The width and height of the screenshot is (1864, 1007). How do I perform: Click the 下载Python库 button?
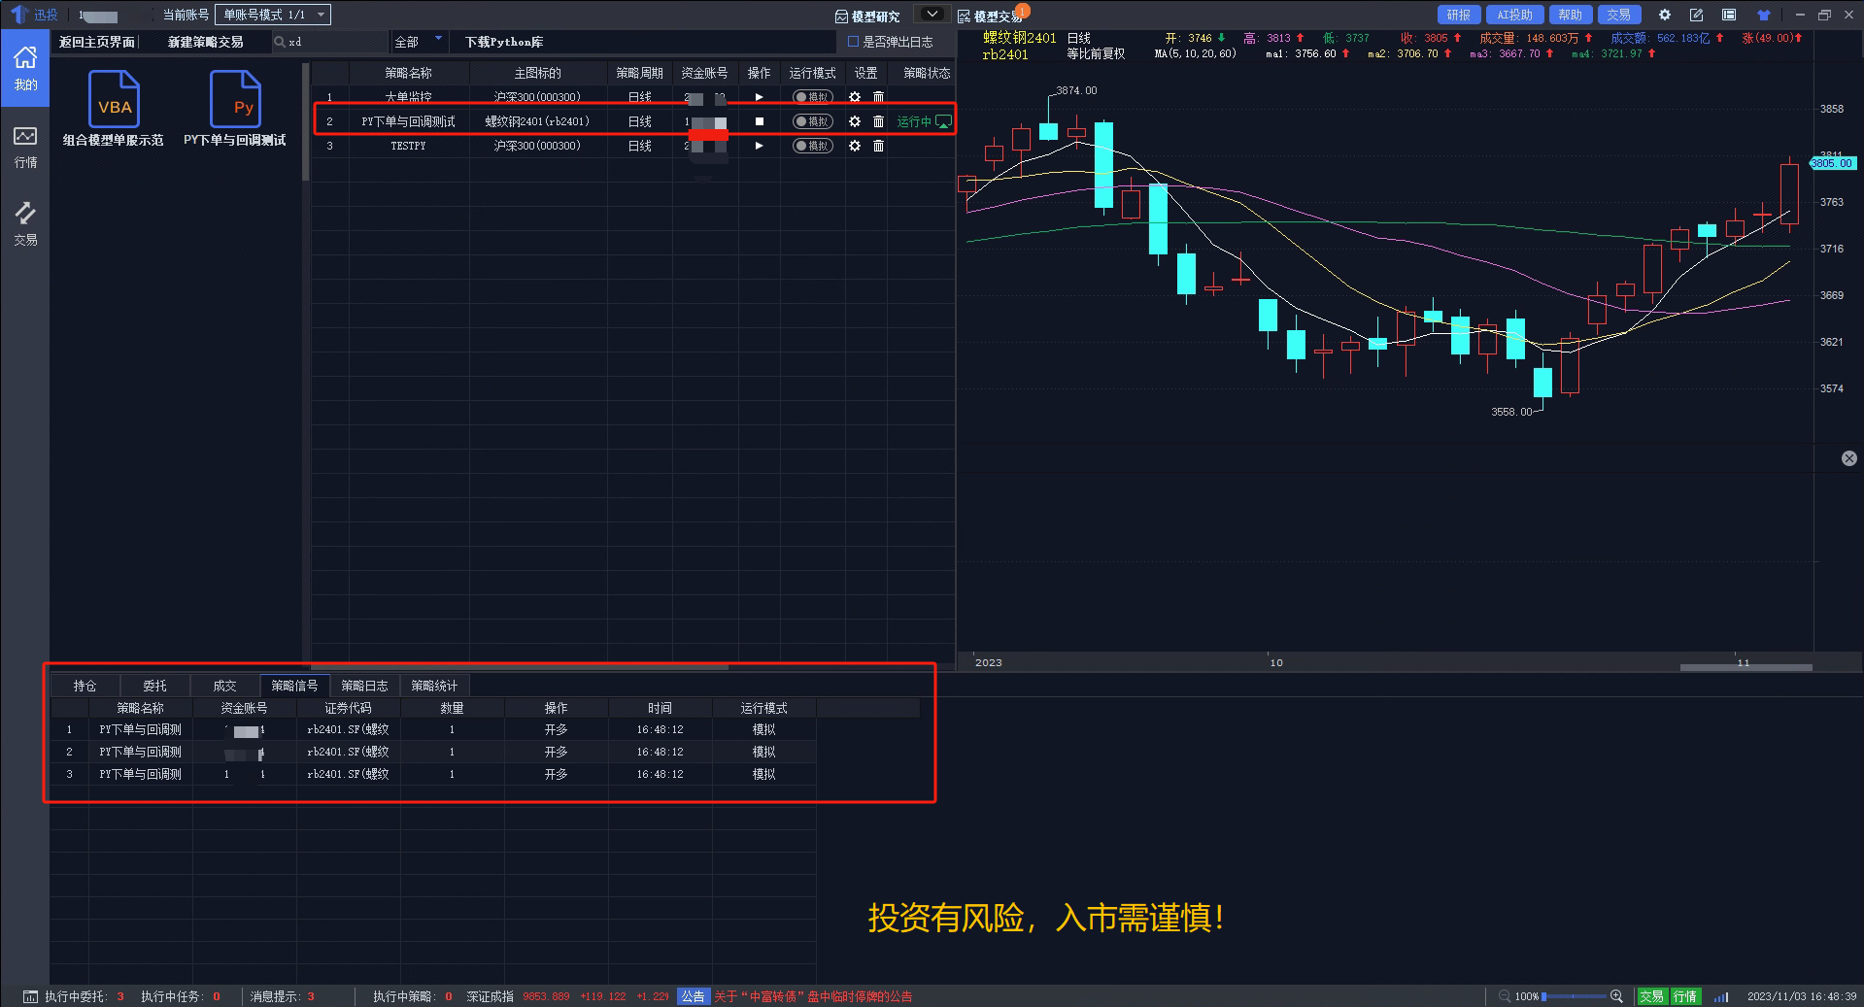503,42
